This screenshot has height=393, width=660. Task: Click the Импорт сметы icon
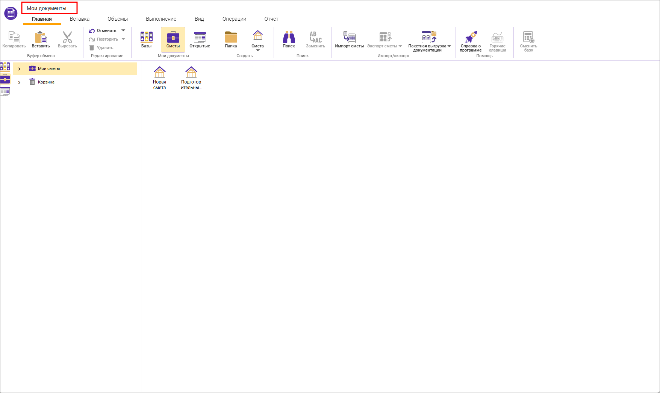349,39
